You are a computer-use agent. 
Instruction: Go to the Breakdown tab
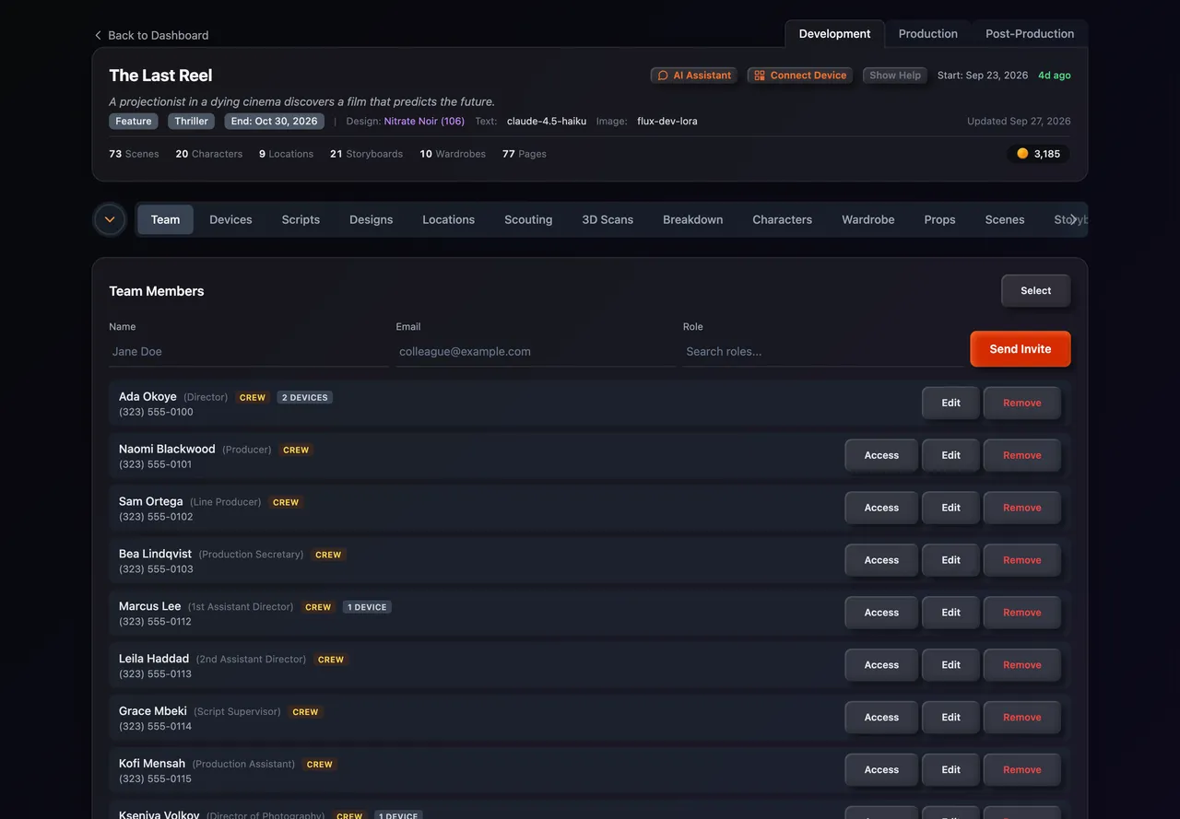pos(692,219)
